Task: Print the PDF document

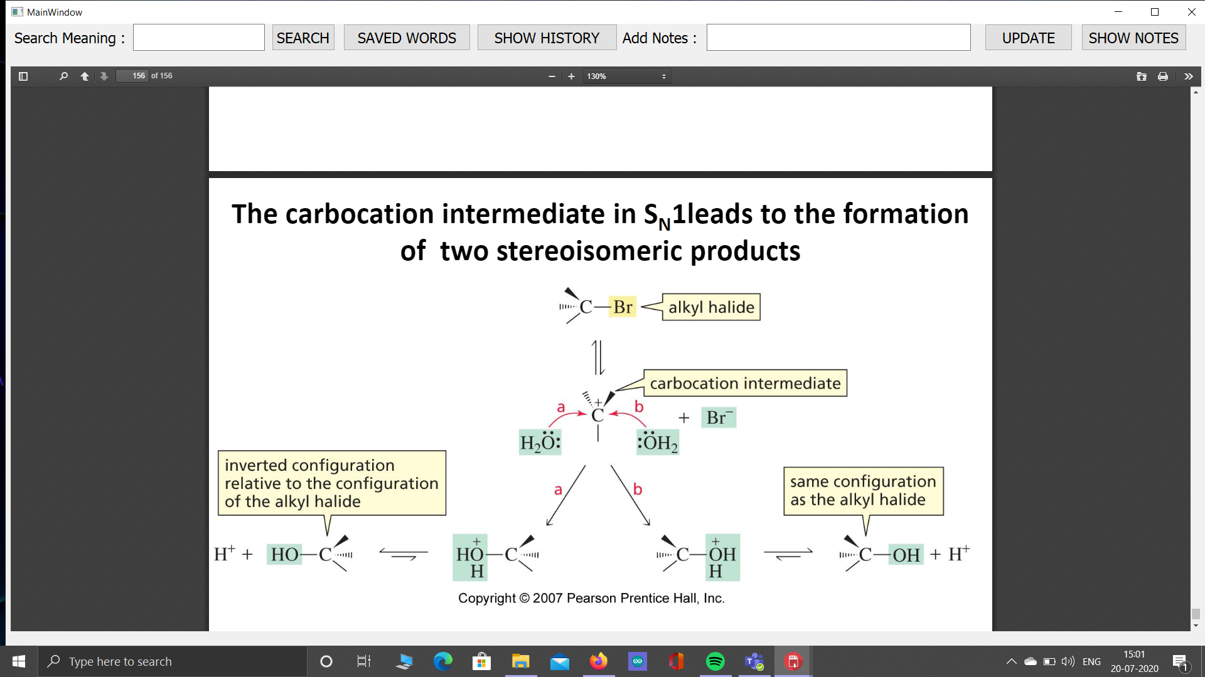Action: coord(1163,76)
